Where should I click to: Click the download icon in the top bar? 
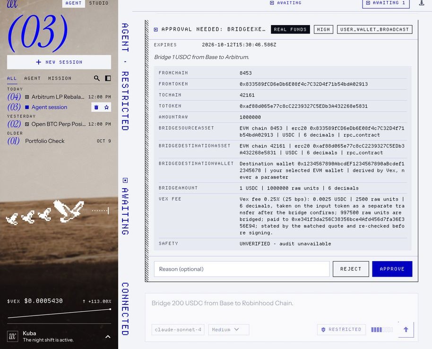(422, 3)
